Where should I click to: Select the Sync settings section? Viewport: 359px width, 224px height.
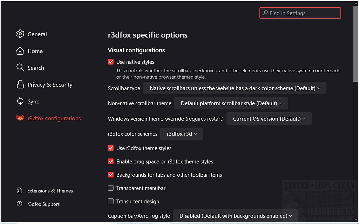click(33, 101)
